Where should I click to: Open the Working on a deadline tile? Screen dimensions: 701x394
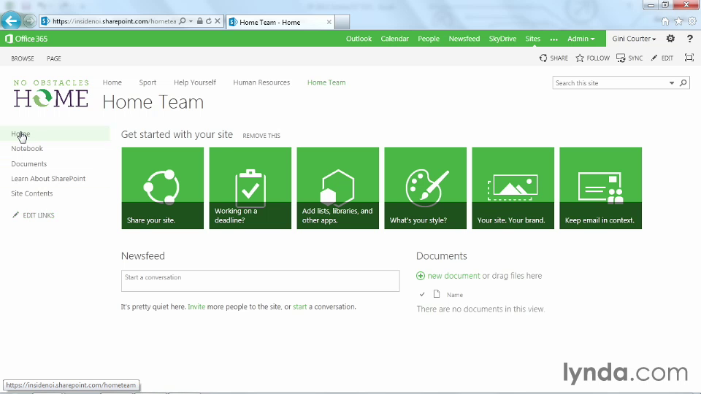[250, 188]
